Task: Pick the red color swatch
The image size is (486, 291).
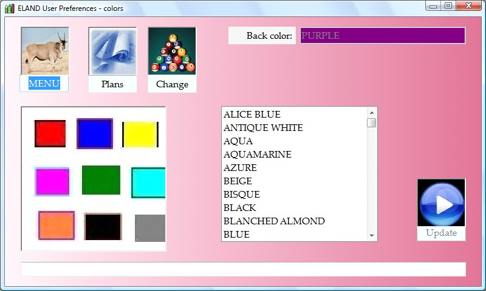Action: coord(50,133)
